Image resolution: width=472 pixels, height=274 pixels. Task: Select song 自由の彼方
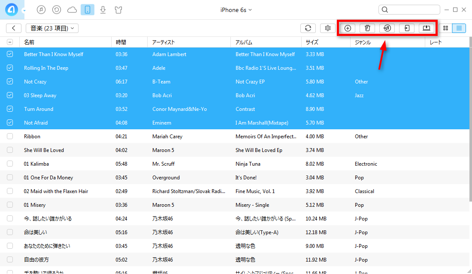pos(36,259)
